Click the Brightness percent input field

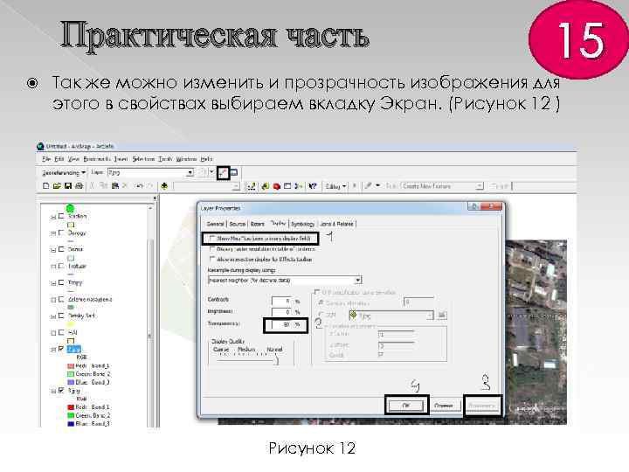click(x=280, y=312)
